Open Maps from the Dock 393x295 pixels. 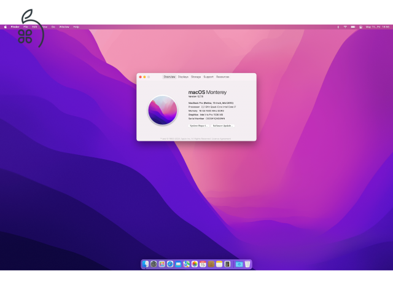[187, 264]
